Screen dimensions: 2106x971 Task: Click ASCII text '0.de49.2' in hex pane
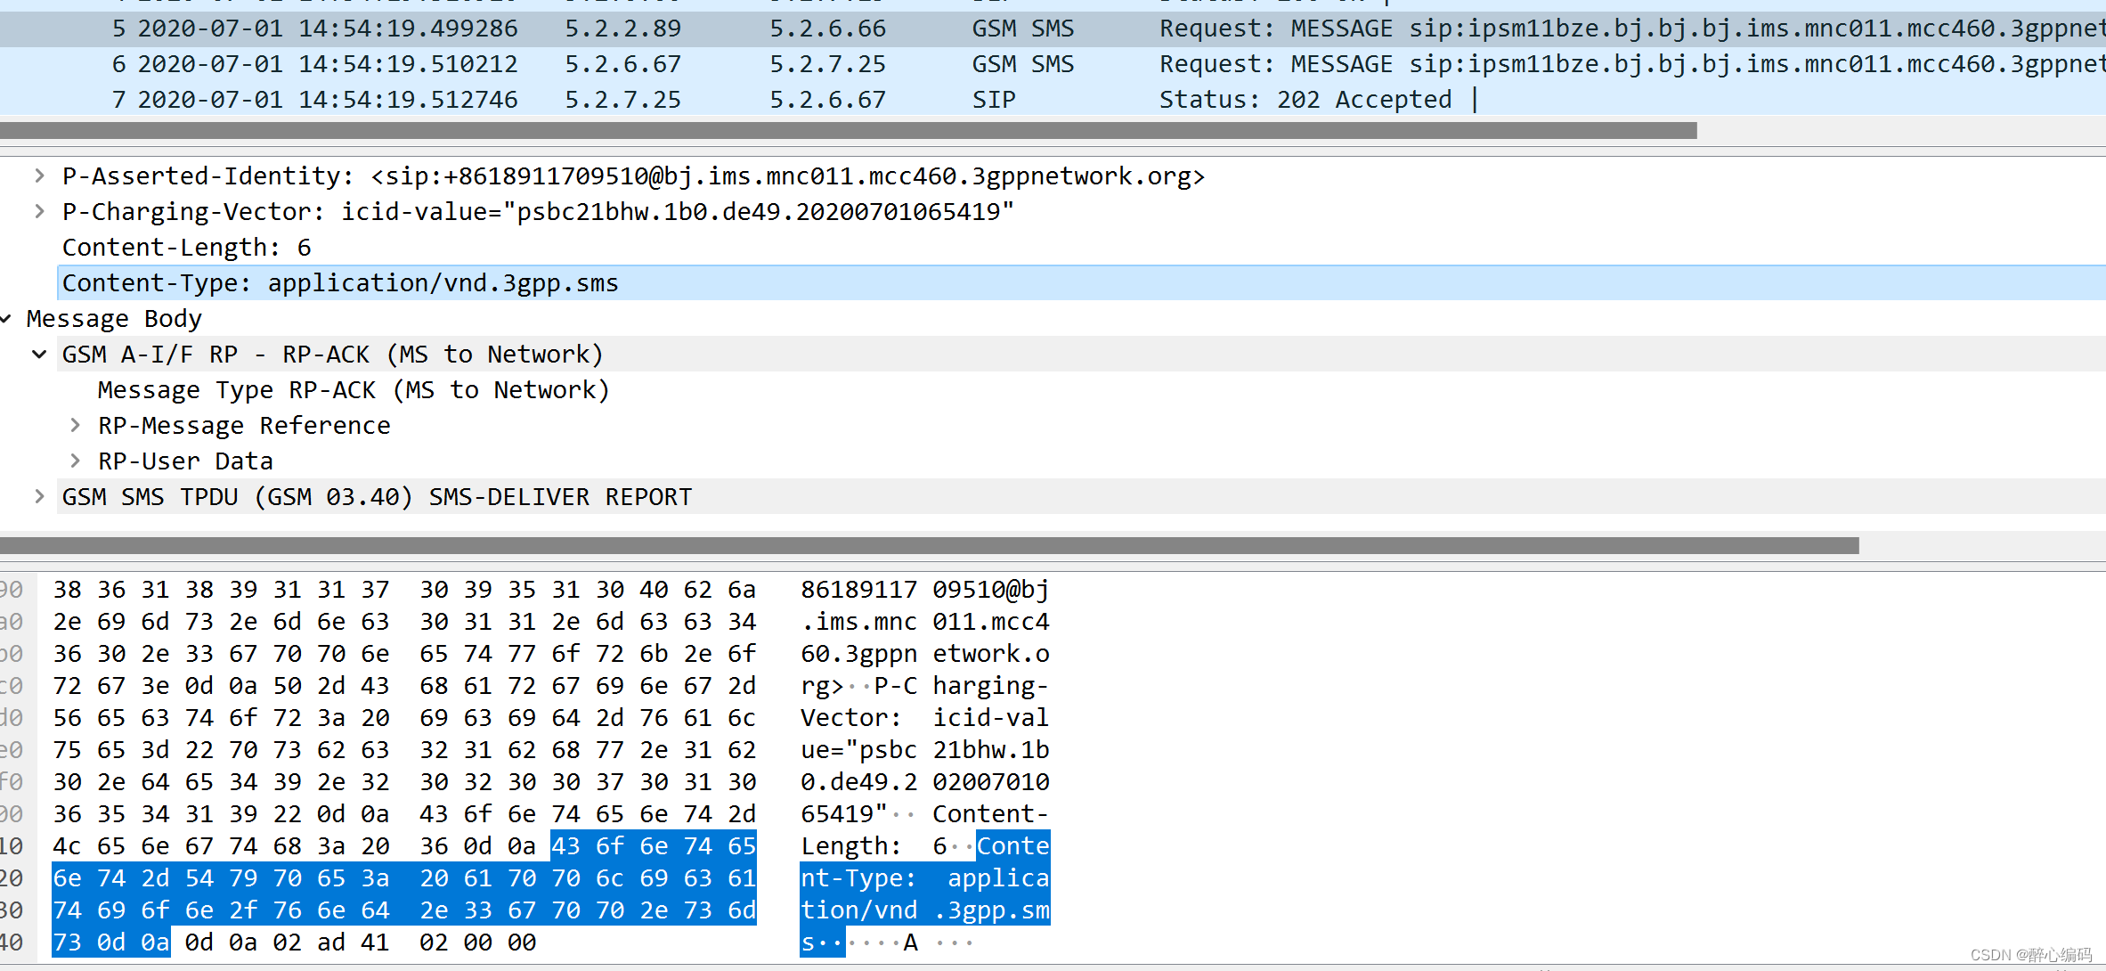point(858,781)
